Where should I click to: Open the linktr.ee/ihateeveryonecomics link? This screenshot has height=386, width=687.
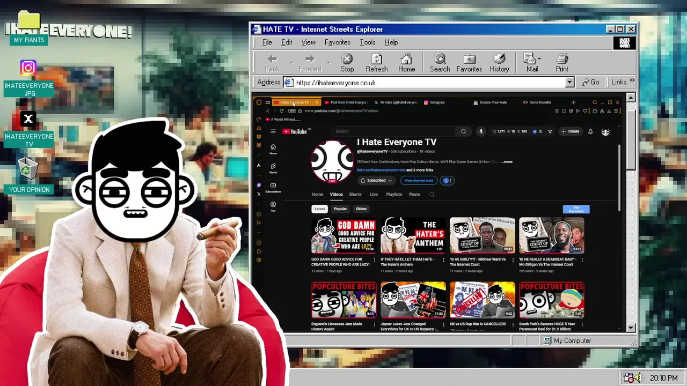(381, 170)
